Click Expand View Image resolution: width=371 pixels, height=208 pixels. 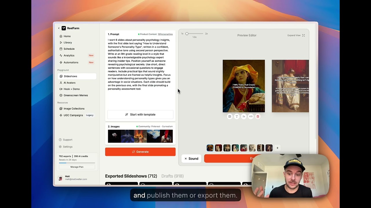(x=296, y=35)
